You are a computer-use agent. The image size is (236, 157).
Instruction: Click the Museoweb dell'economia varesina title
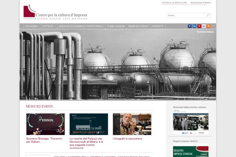pos(189,107)
